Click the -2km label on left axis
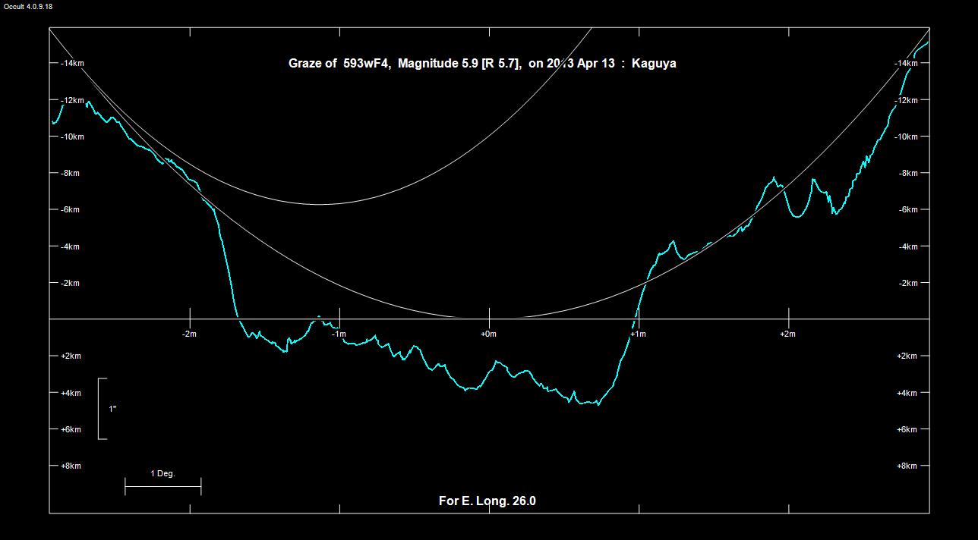This screenshot has height=540, width=978. pos(69,284)
